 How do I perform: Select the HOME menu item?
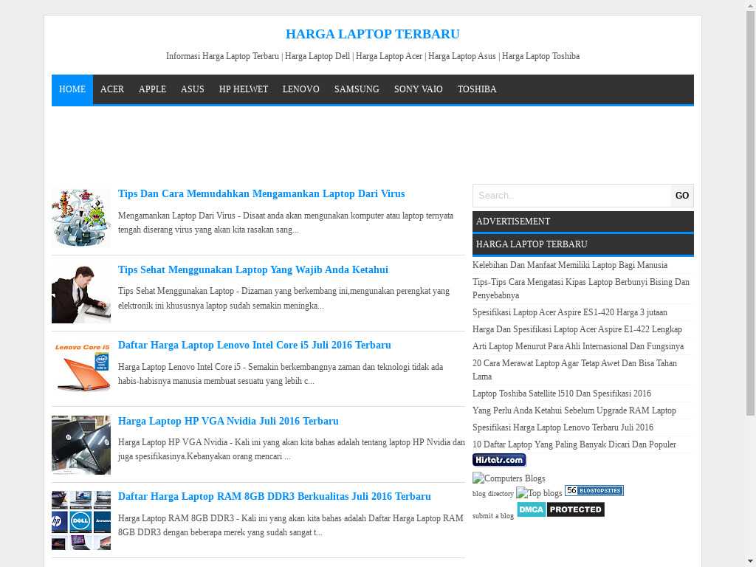tap(72, 89)
